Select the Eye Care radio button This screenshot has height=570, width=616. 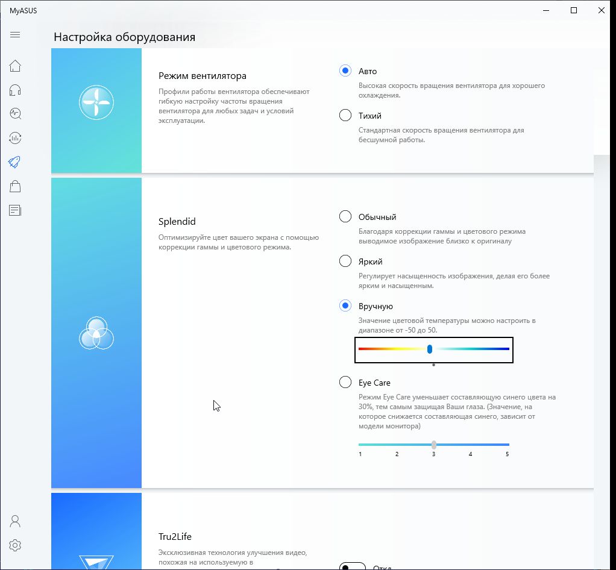coord(345,382)
